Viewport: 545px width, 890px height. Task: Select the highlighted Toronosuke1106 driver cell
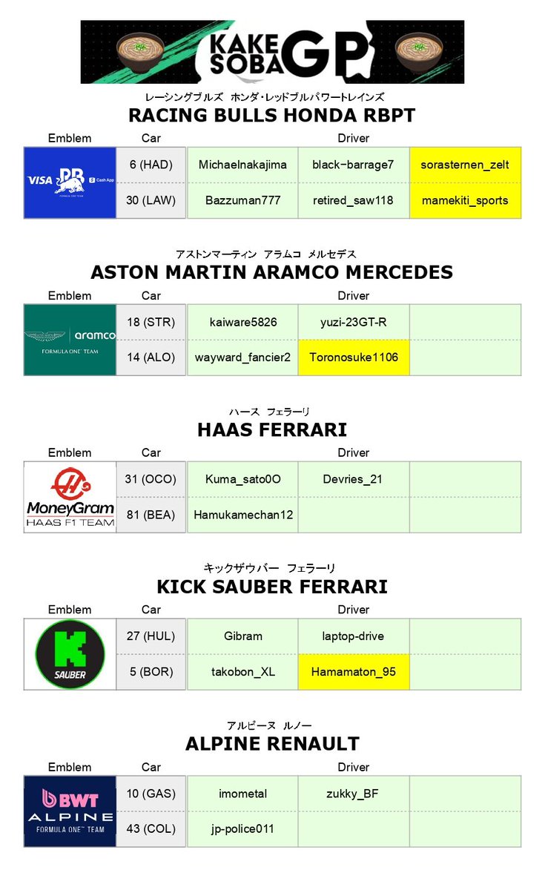(354, 357)
